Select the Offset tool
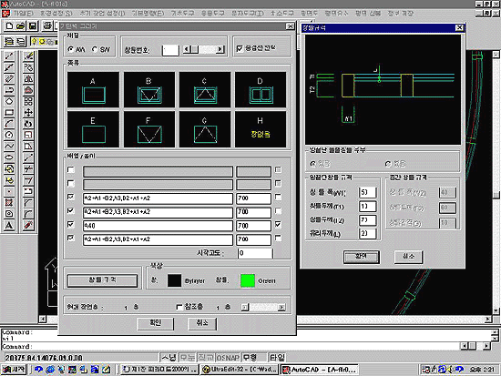 28,90
